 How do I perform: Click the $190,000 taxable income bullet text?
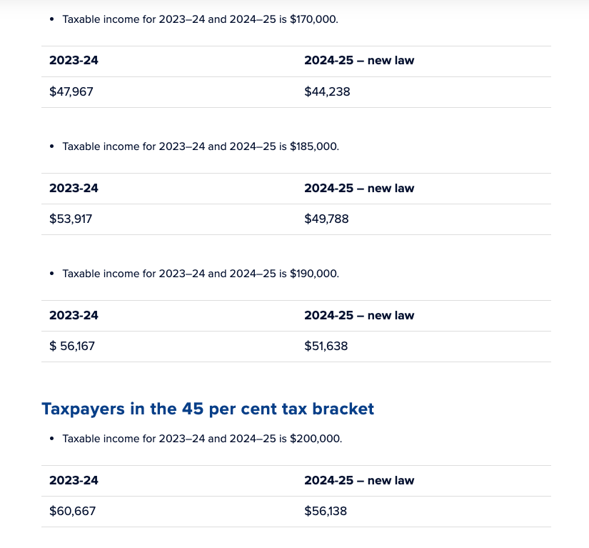click(200, 274)
